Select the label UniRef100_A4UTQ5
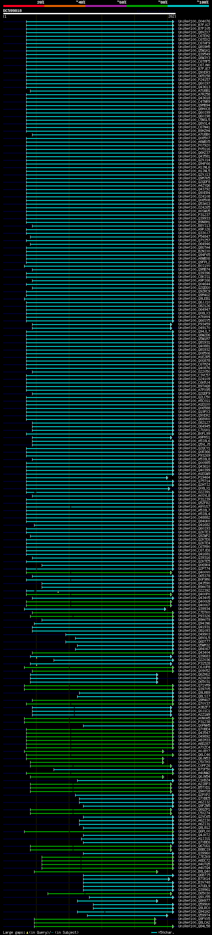Screen dimensions: 212x935 [194, 864]
